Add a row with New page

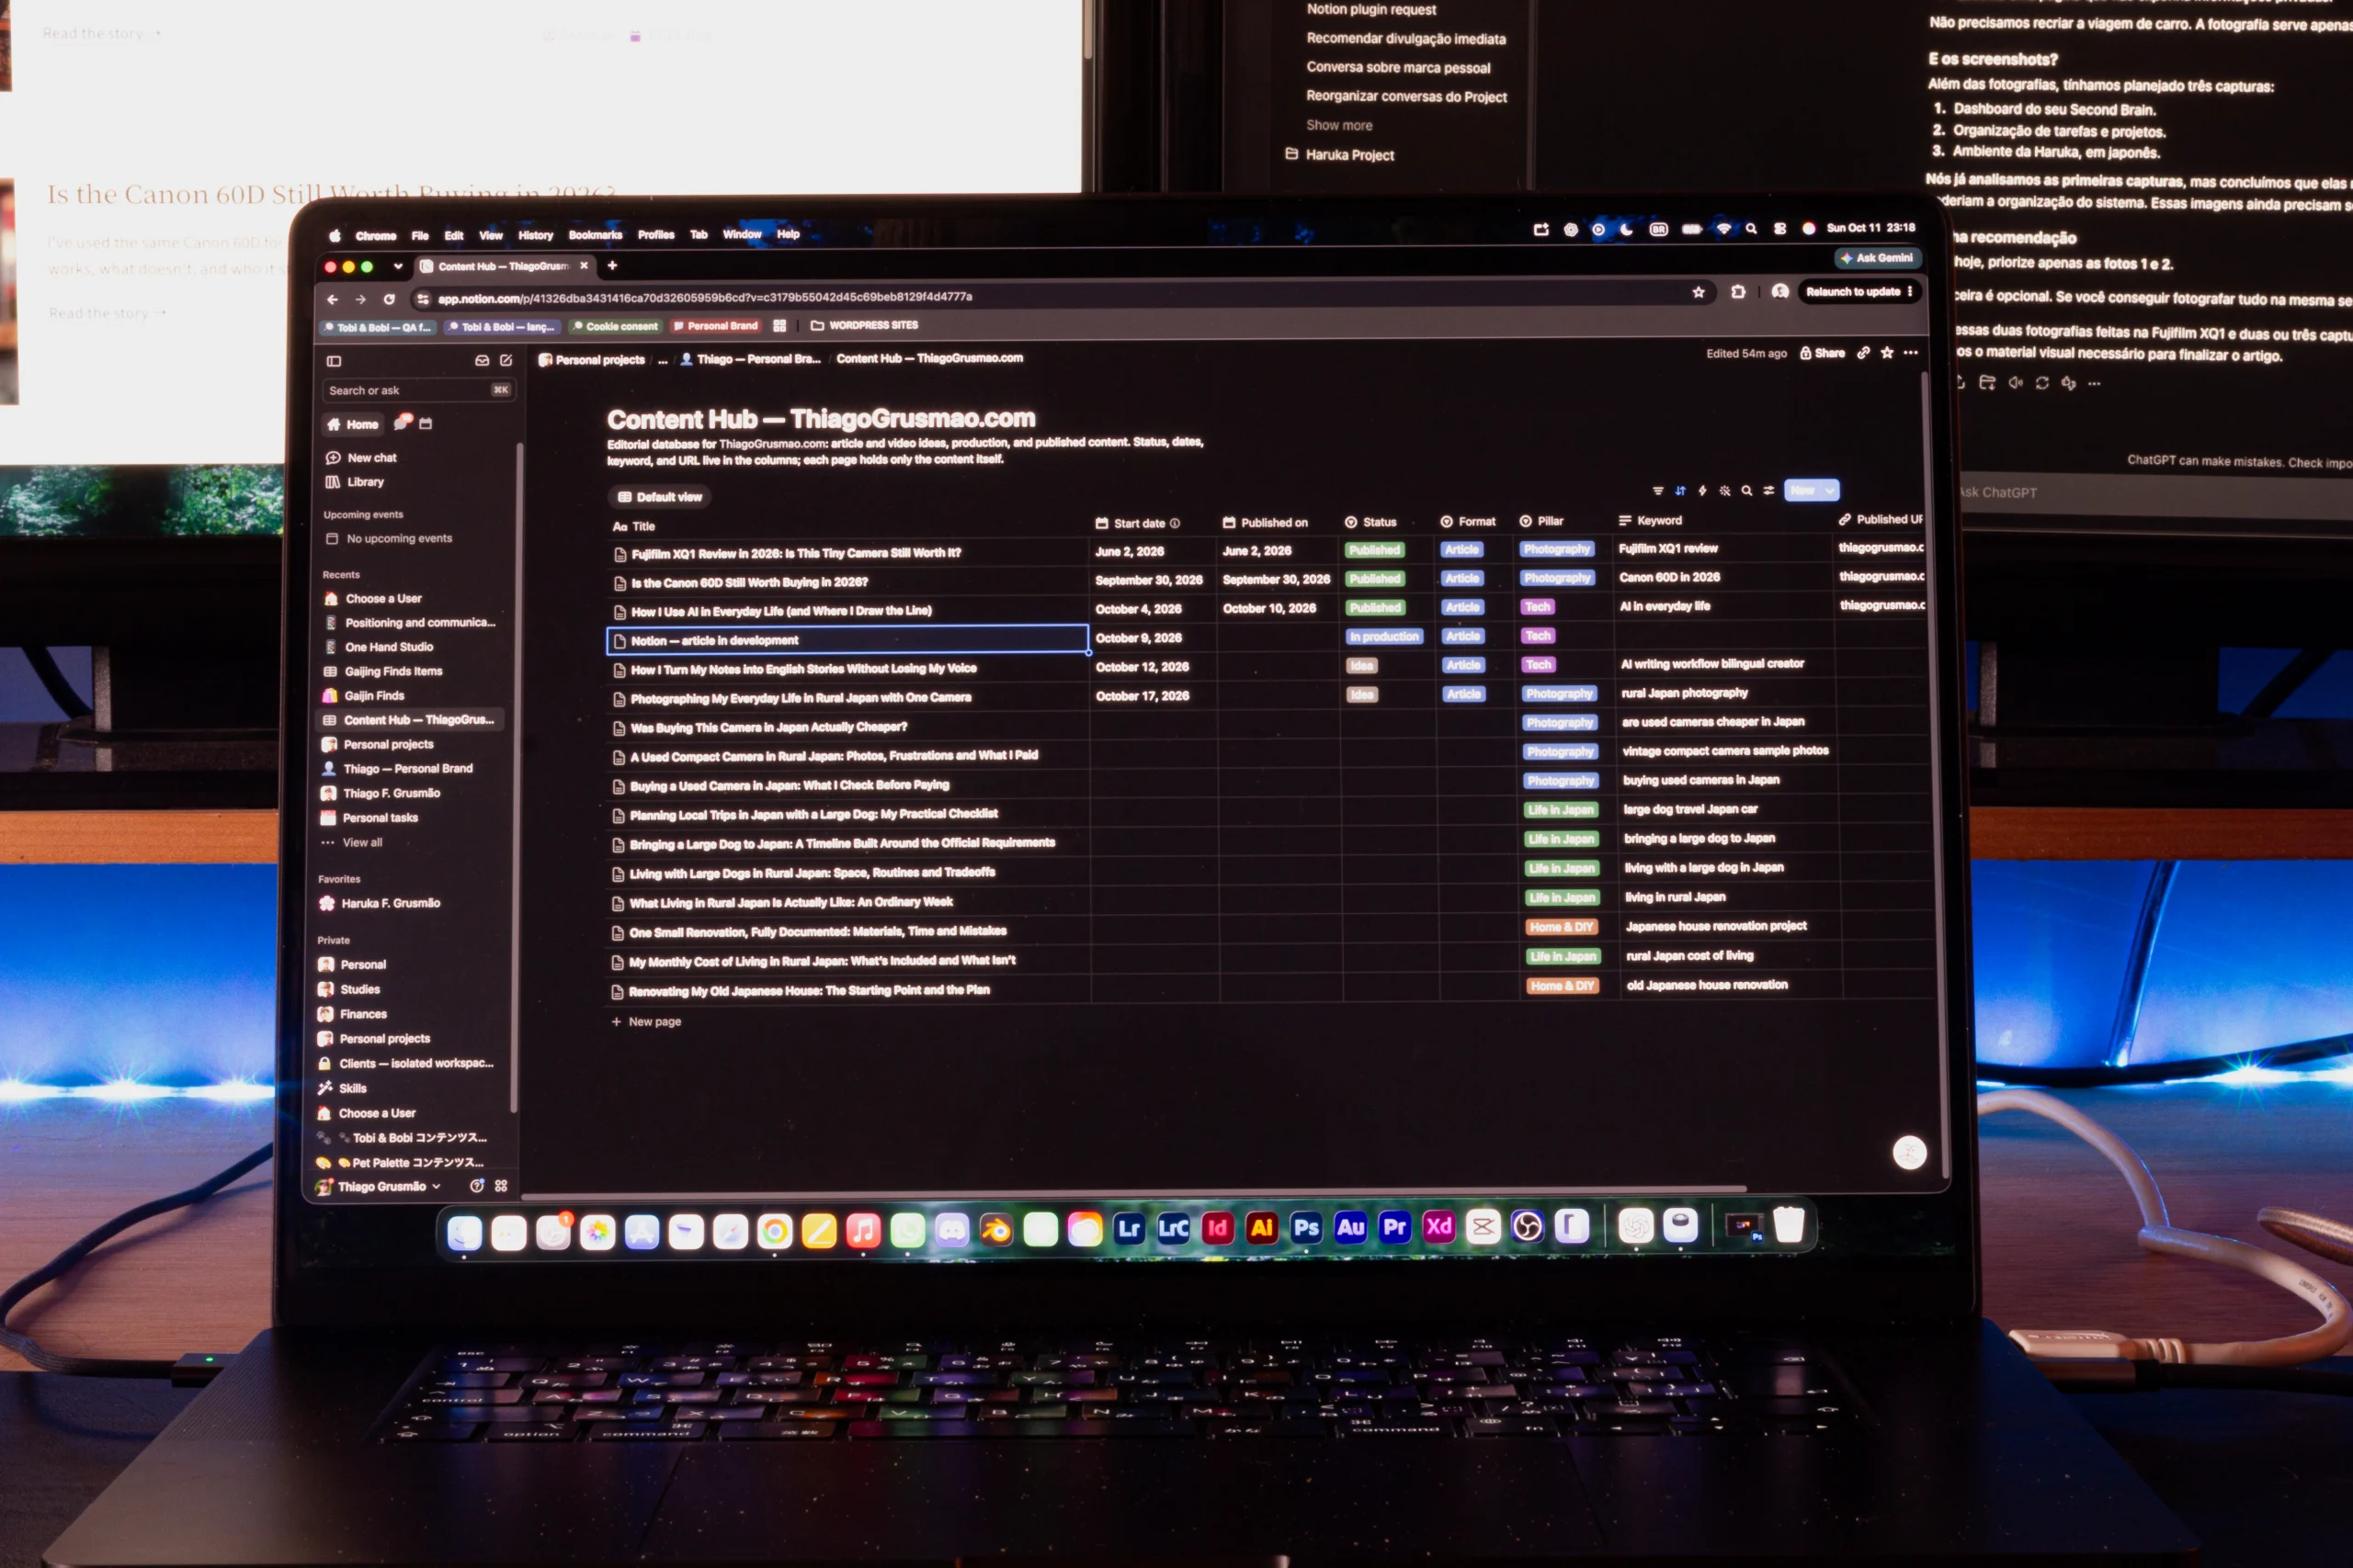point(646,1022)
